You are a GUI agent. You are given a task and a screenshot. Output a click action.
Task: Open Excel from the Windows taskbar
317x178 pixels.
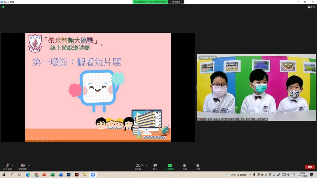click(x=52, y=175)
